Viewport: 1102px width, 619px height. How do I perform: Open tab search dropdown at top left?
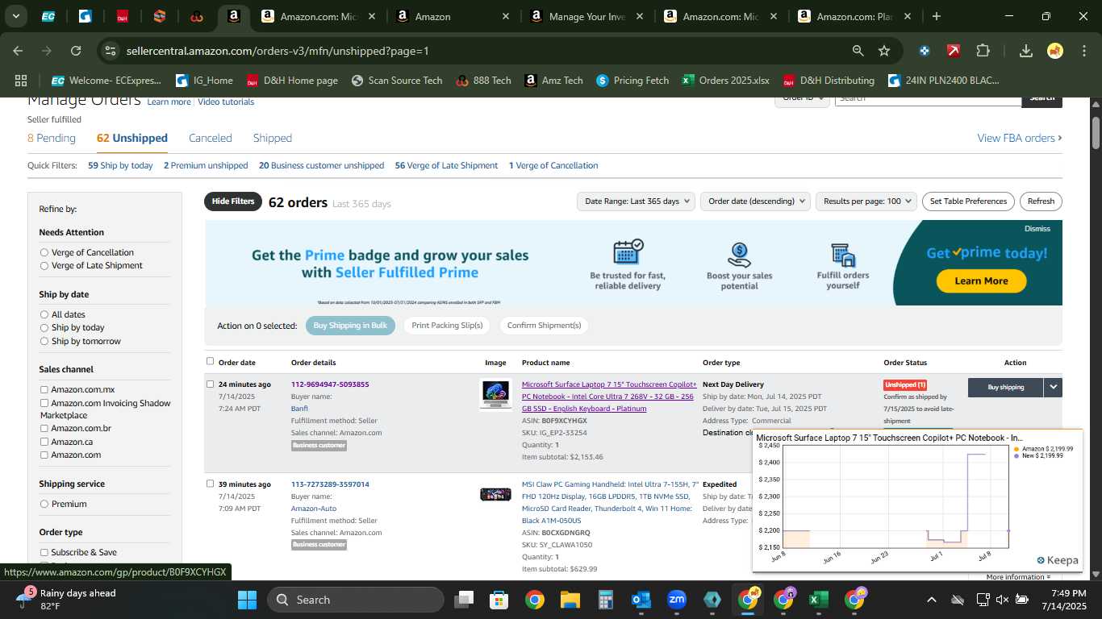(x=15, y=16)
